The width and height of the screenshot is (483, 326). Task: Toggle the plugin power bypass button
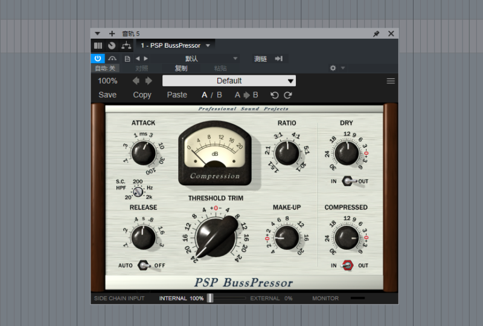click(x=98, y=59)
